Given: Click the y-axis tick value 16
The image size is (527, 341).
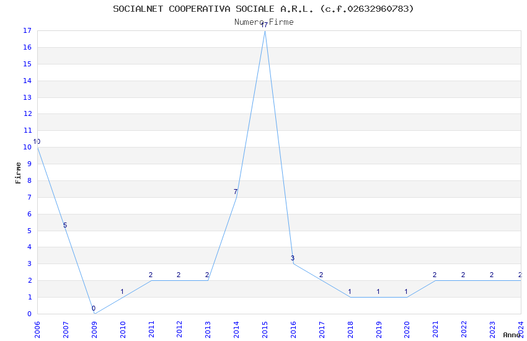Looking at the screenshot, I should pyautogui.click(x=27, y=47).
